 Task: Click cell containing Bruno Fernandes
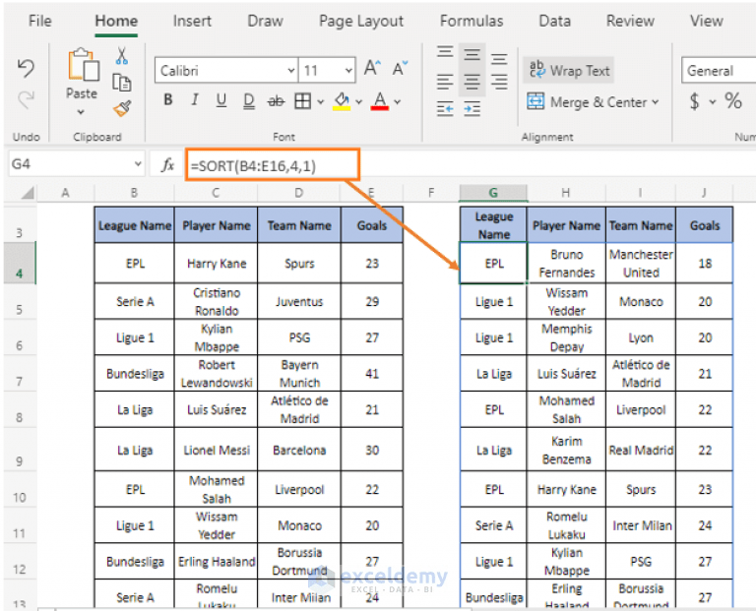click(567, 264)
